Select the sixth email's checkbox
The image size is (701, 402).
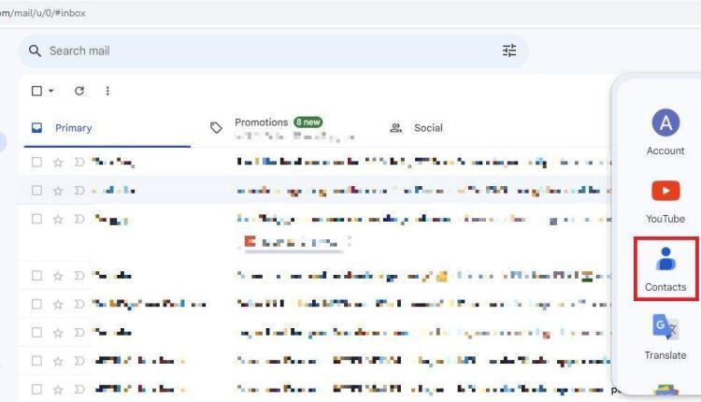pyautogui.click(x=36, y=332)
